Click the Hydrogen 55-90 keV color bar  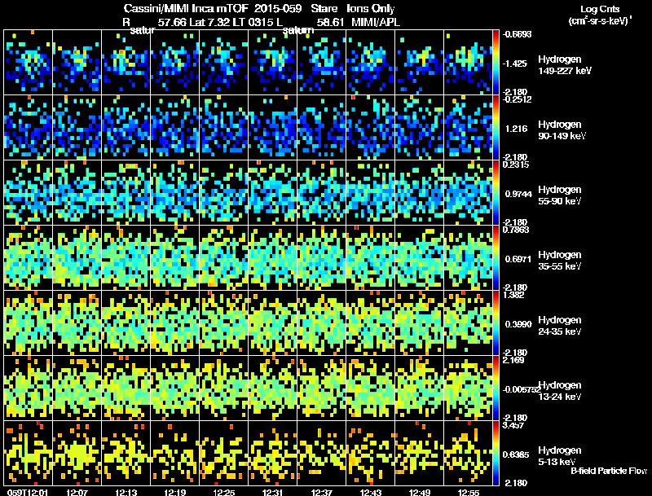point(496,193)
